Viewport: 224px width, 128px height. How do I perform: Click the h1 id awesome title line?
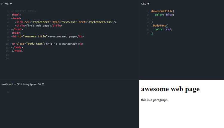[x=47, y=36]
